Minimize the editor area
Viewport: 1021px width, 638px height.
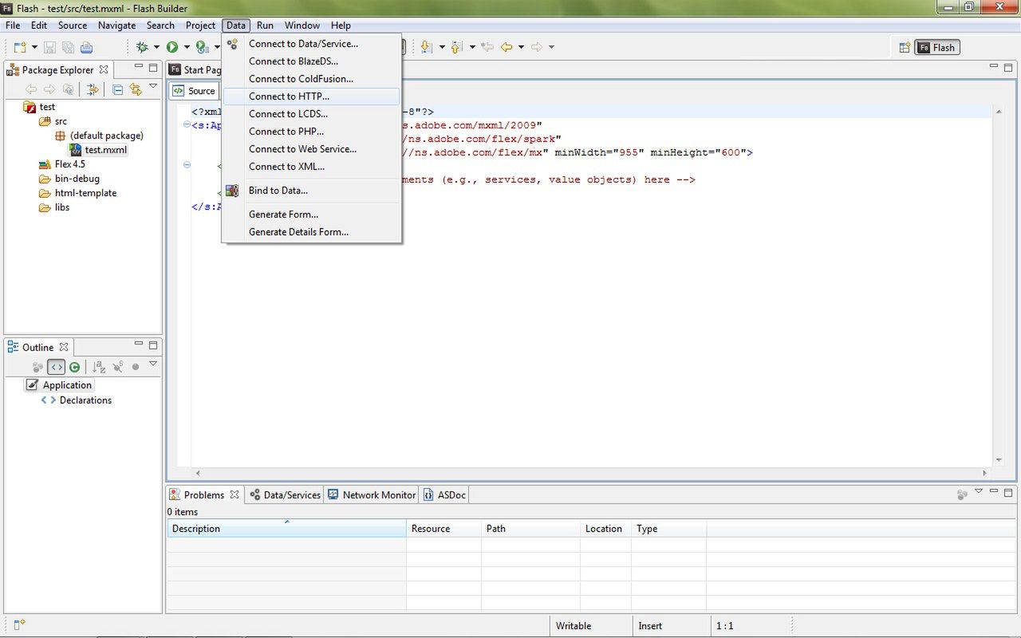click(995, 67)
